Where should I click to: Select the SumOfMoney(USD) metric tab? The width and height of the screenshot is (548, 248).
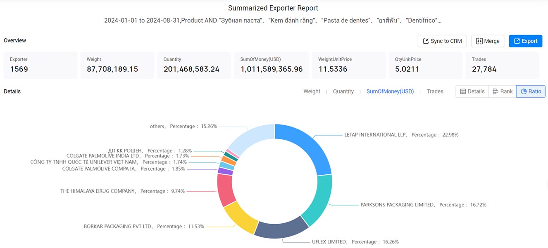[x=390, y=91]
